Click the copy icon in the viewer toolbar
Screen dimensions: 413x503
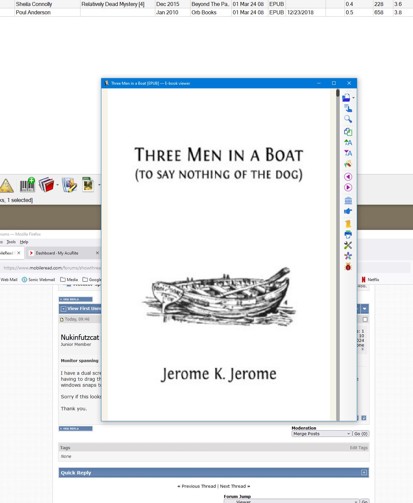tap(348, 132)
